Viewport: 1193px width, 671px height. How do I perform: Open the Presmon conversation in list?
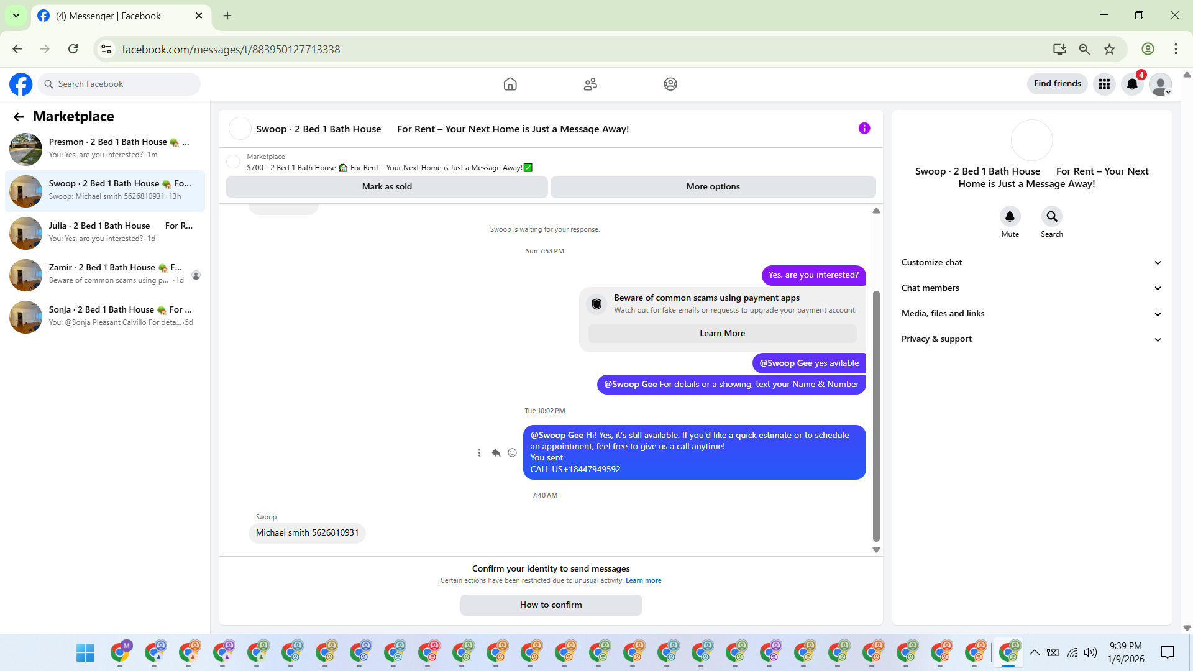tap(104, 148)
